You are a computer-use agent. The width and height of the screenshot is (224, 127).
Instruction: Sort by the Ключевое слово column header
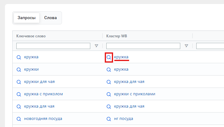(x=31, y=36)
